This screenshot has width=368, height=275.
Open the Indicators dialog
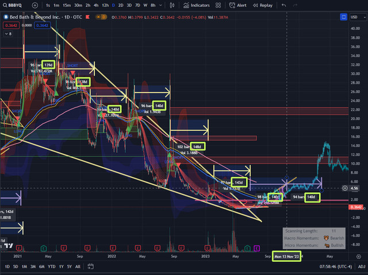pos(197,5)
